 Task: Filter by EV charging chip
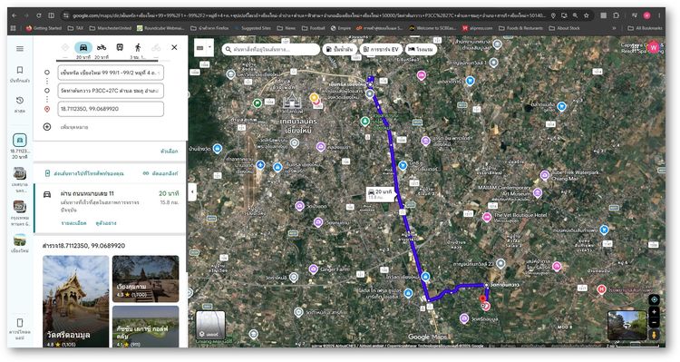[381, 49]
